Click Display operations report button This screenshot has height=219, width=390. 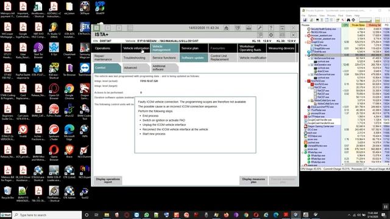click(108, 181)
